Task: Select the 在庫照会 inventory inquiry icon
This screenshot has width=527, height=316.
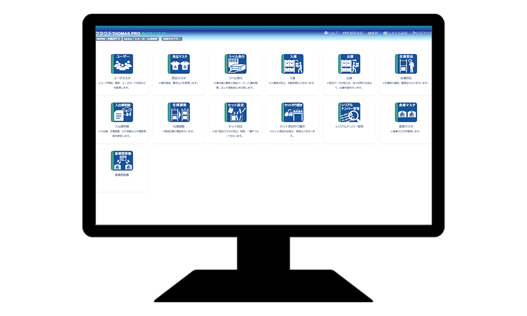Action: 406,64
